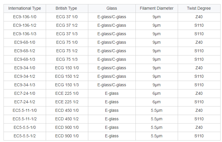Image resolution: width=222 pixels, height=142 pixels.
Task: Click the British Type column header
Action: point(67,8)
